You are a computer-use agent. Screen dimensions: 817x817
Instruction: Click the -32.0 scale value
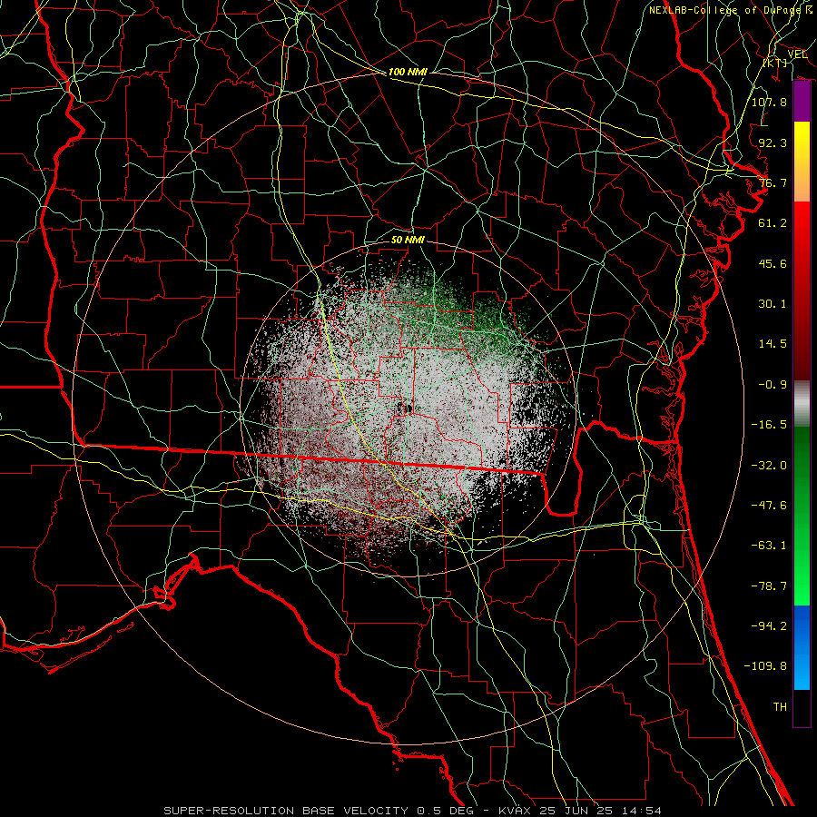tap(769, 466)
